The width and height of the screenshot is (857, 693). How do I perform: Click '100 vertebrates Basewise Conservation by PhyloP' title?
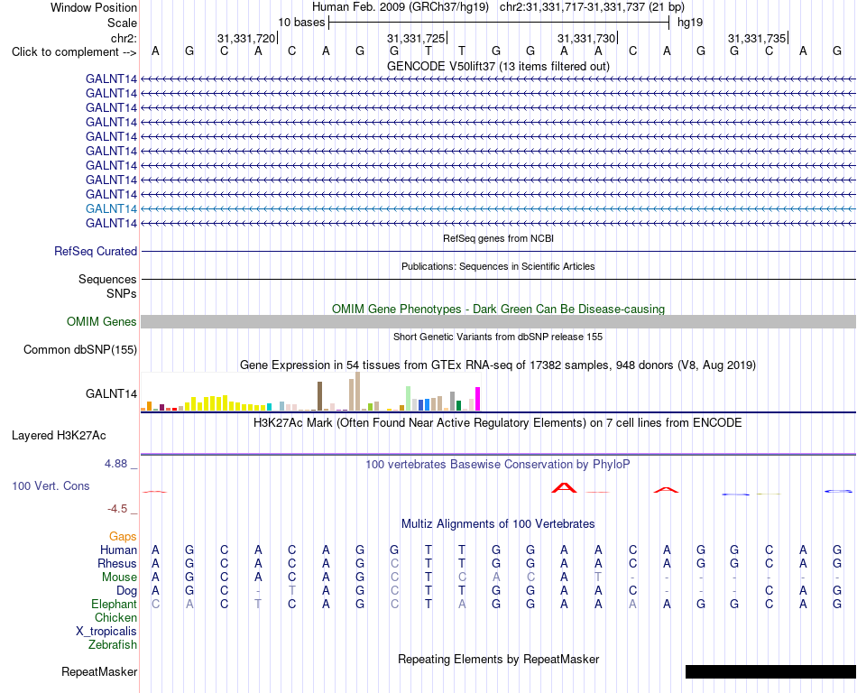[x=498, y=465]
